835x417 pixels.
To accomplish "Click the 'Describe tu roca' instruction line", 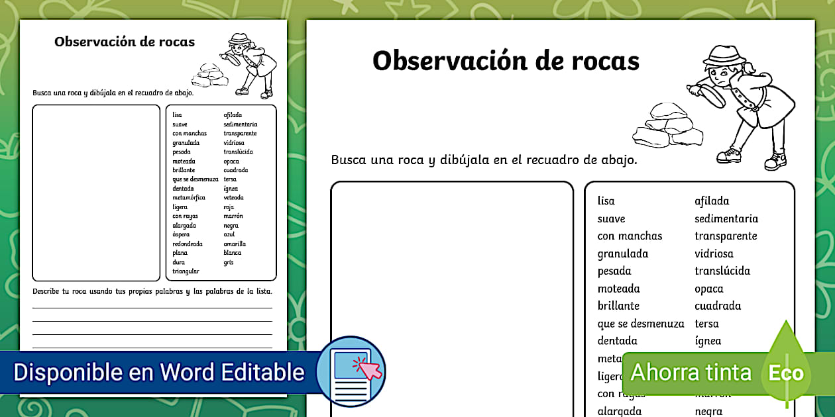I will click(152, 291).
